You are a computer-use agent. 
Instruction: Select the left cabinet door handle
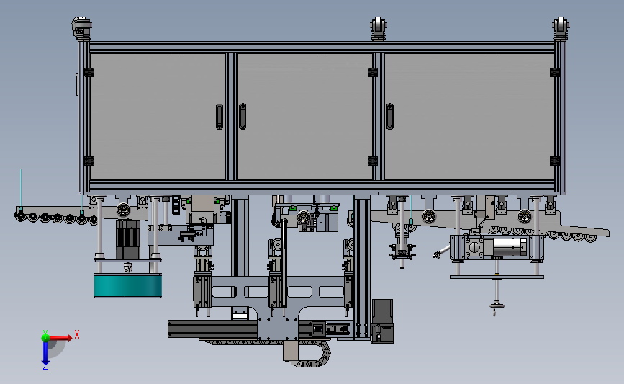coord(220,117)
